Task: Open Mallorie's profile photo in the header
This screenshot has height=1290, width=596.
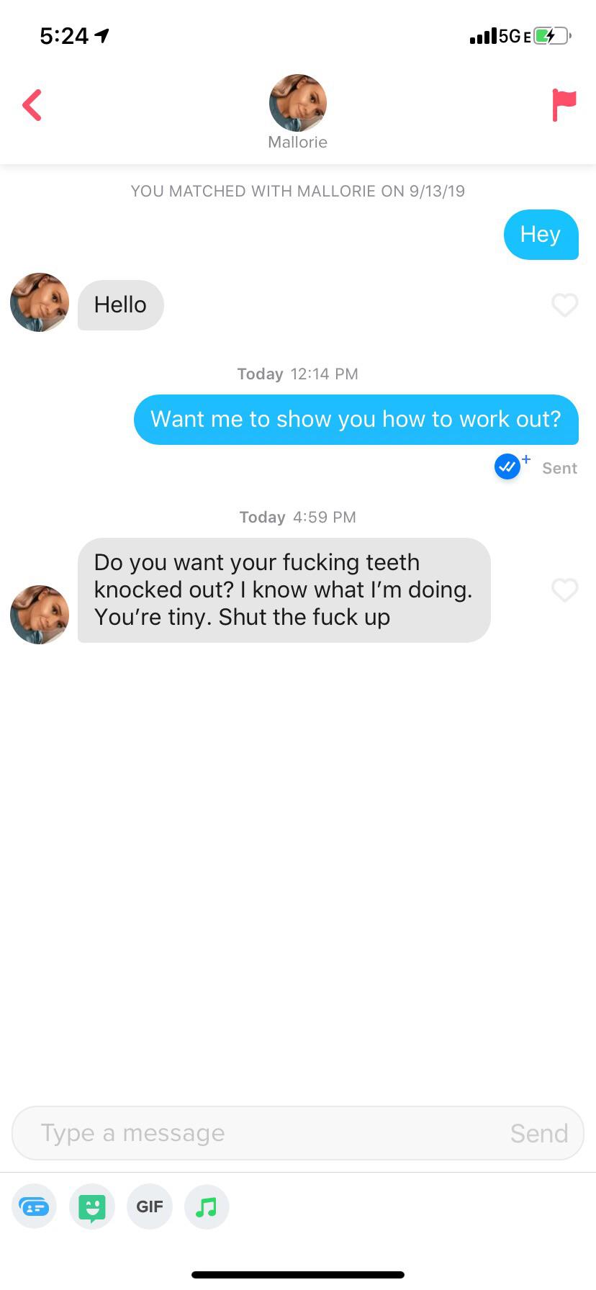Action: [x=297, y=103]
